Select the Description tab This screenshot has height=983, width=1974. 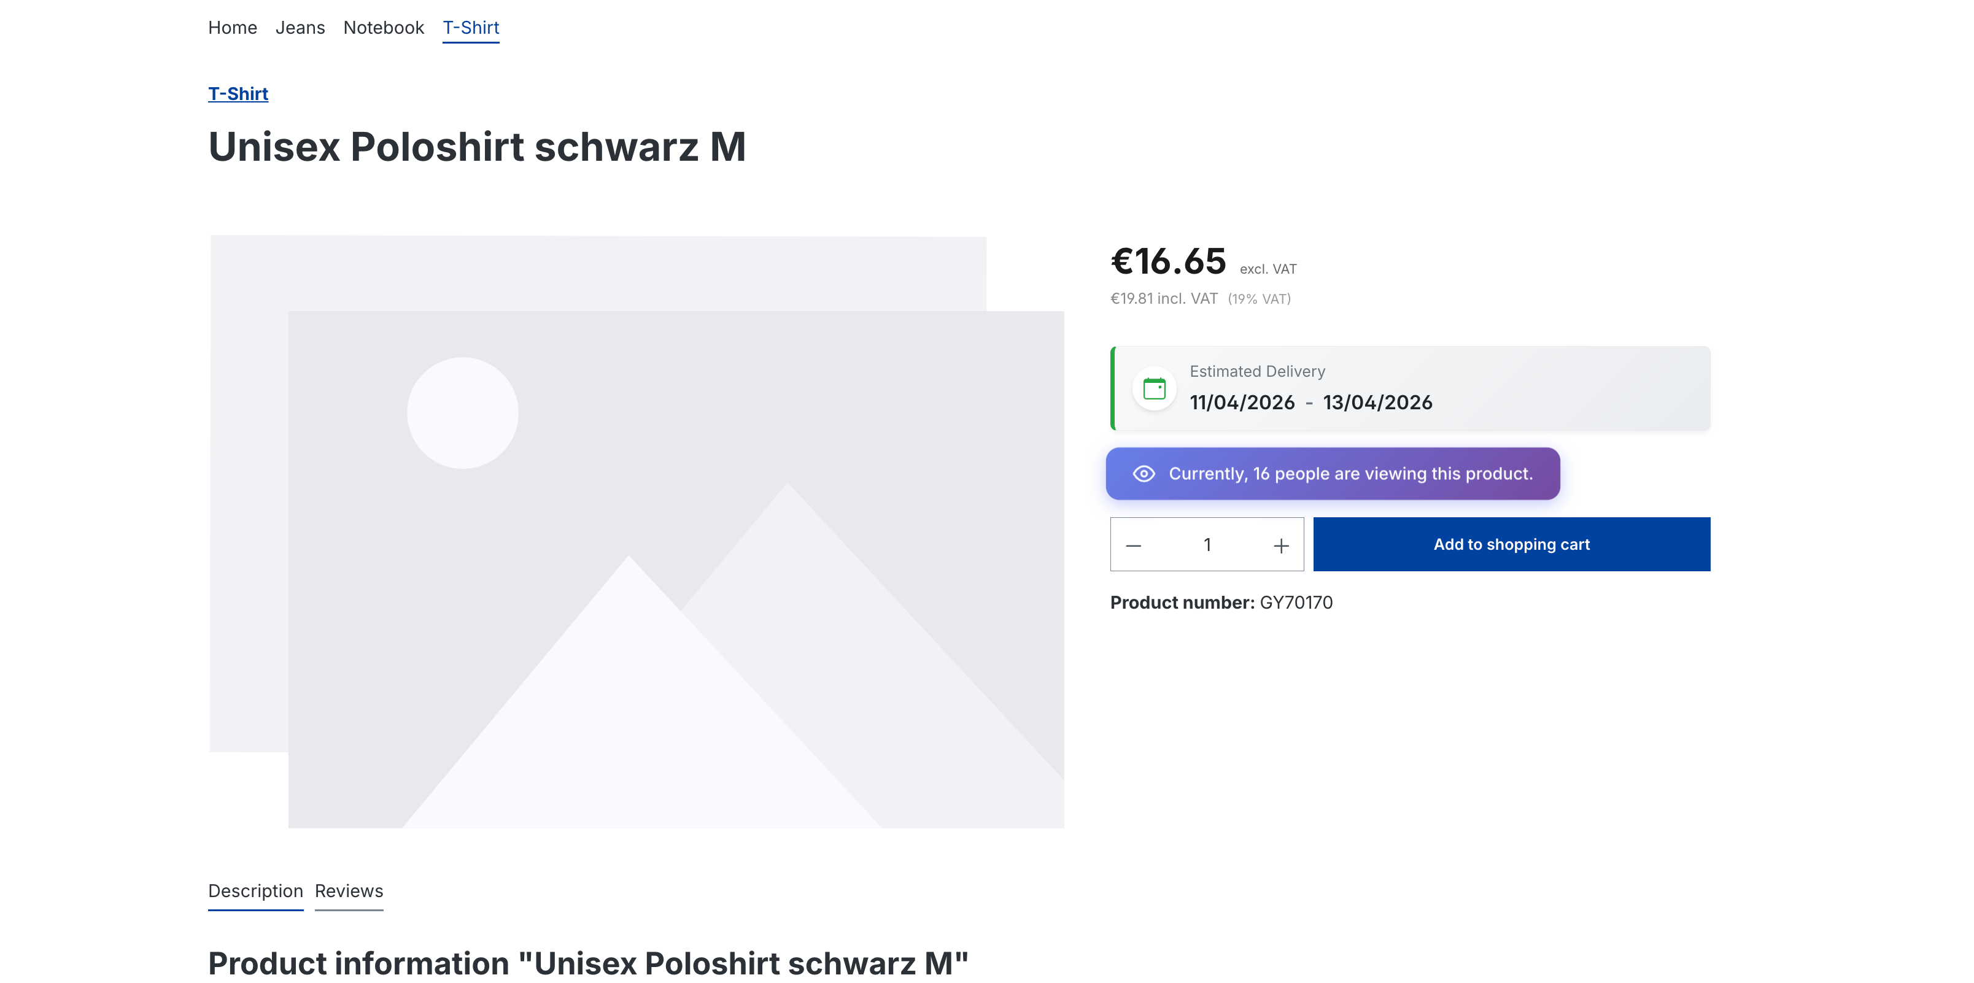pos(255,891)
